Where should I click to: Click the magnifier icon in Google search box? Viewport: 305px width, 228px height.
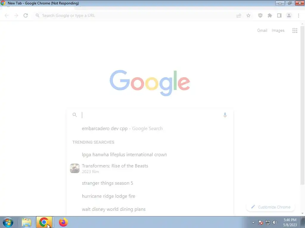75,115
